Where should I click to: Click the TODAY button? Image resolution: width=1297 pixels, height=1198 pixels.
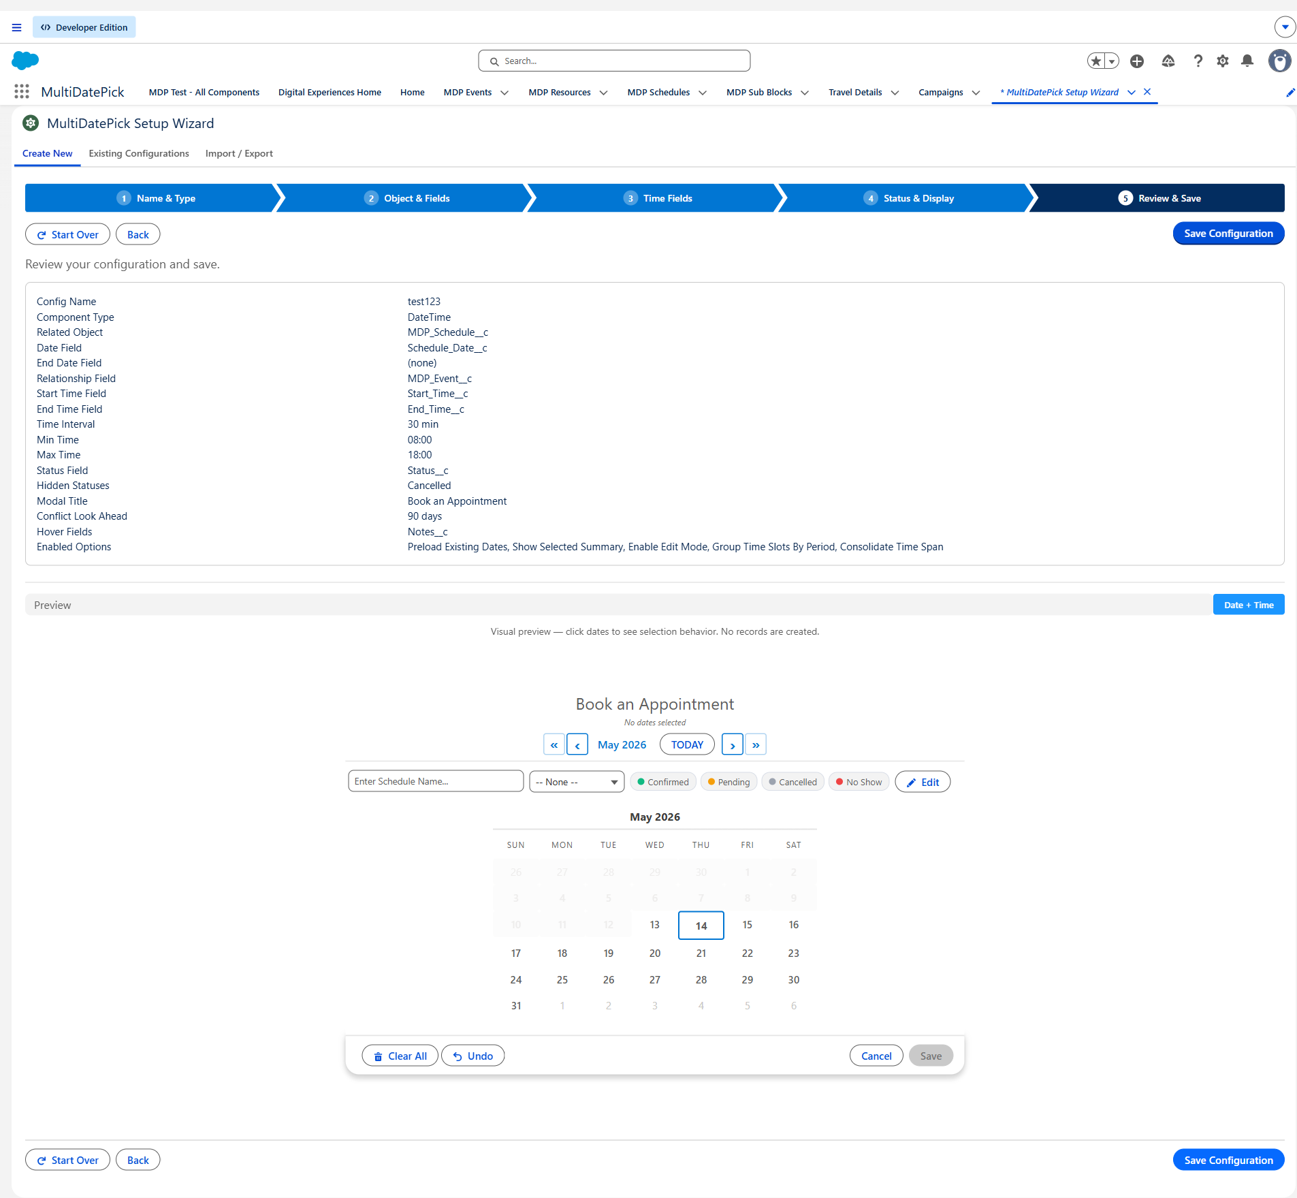pos(687,744)
